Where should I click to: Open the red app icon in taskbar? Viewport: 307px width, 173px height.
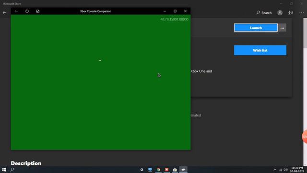[x=166, y=170]
